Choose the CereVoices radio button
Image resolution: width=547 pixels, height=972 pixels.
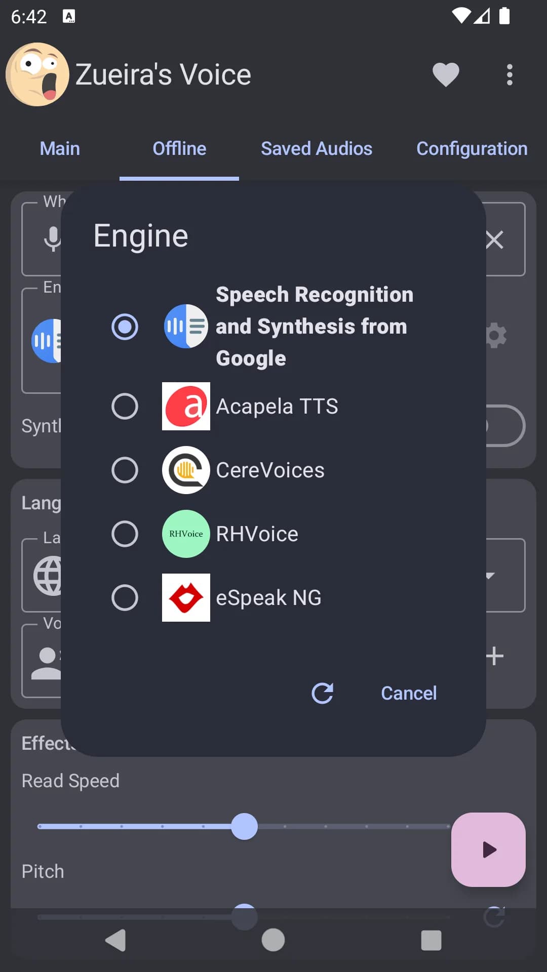125,470
